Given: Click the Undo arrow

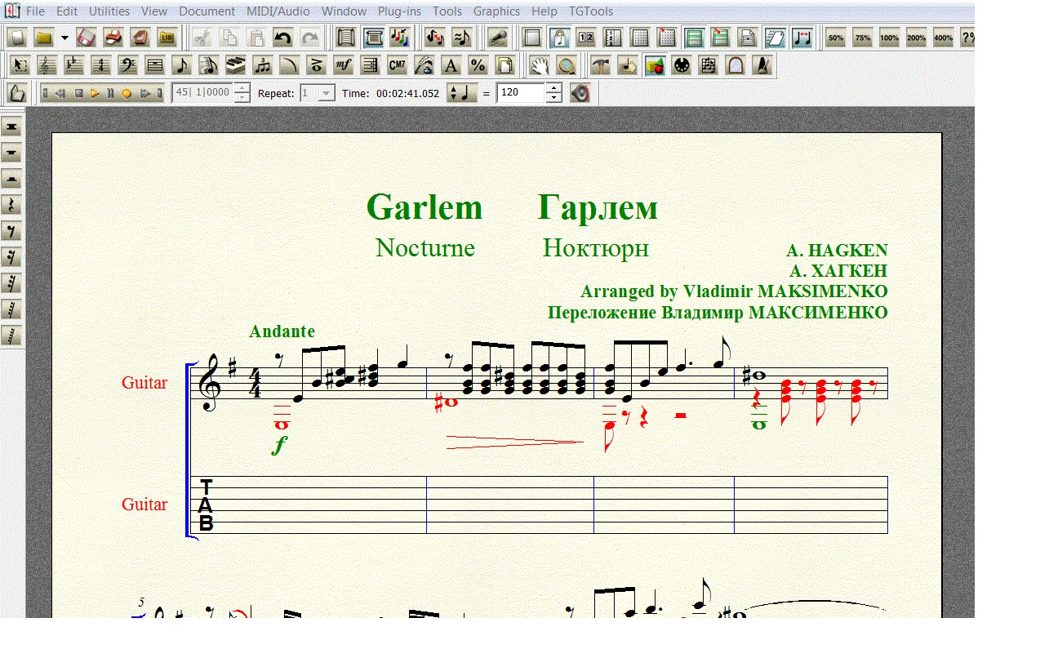Looking at the screenshot, I should 282,38.
